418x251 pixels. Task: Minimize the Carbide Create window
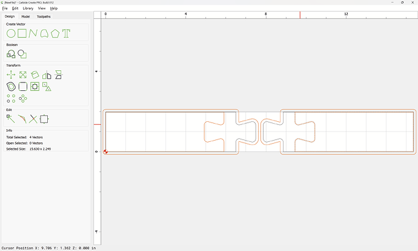click(x=393, y=2)
